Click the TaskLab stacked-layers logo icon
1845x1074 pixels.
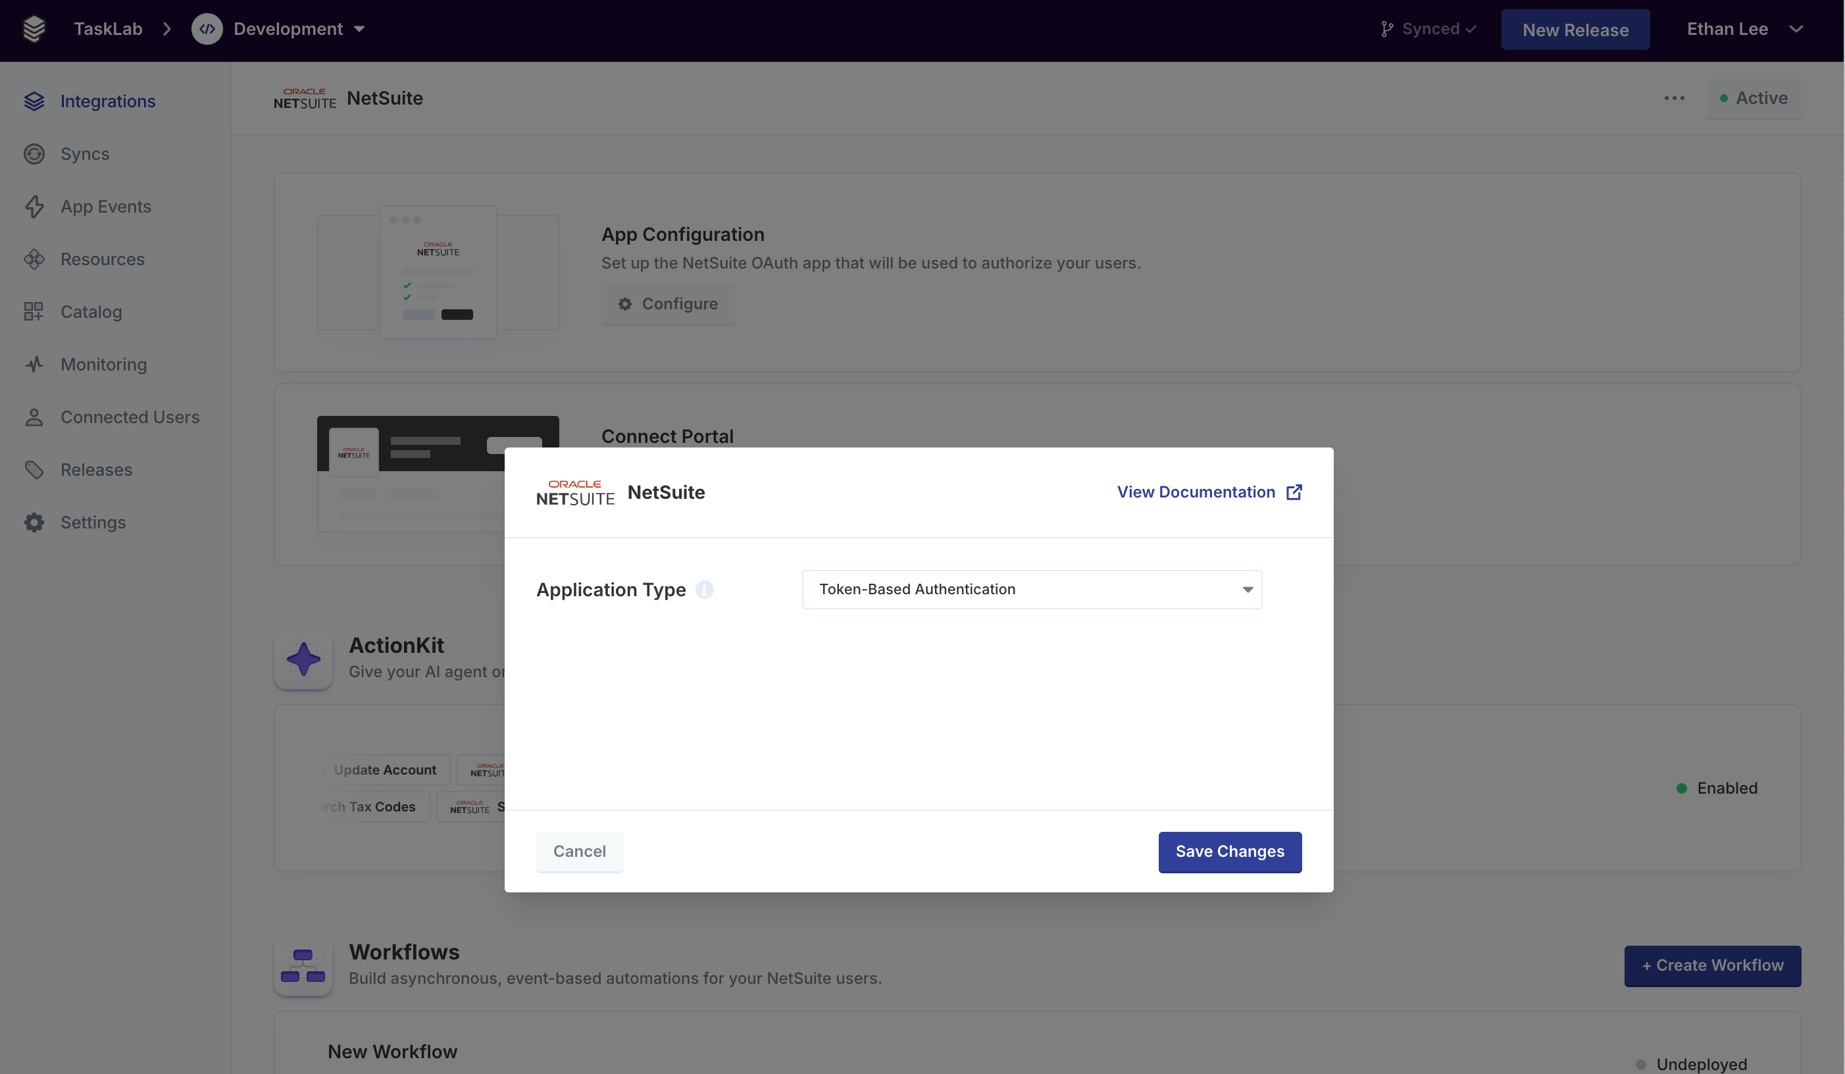pos(34,29)
